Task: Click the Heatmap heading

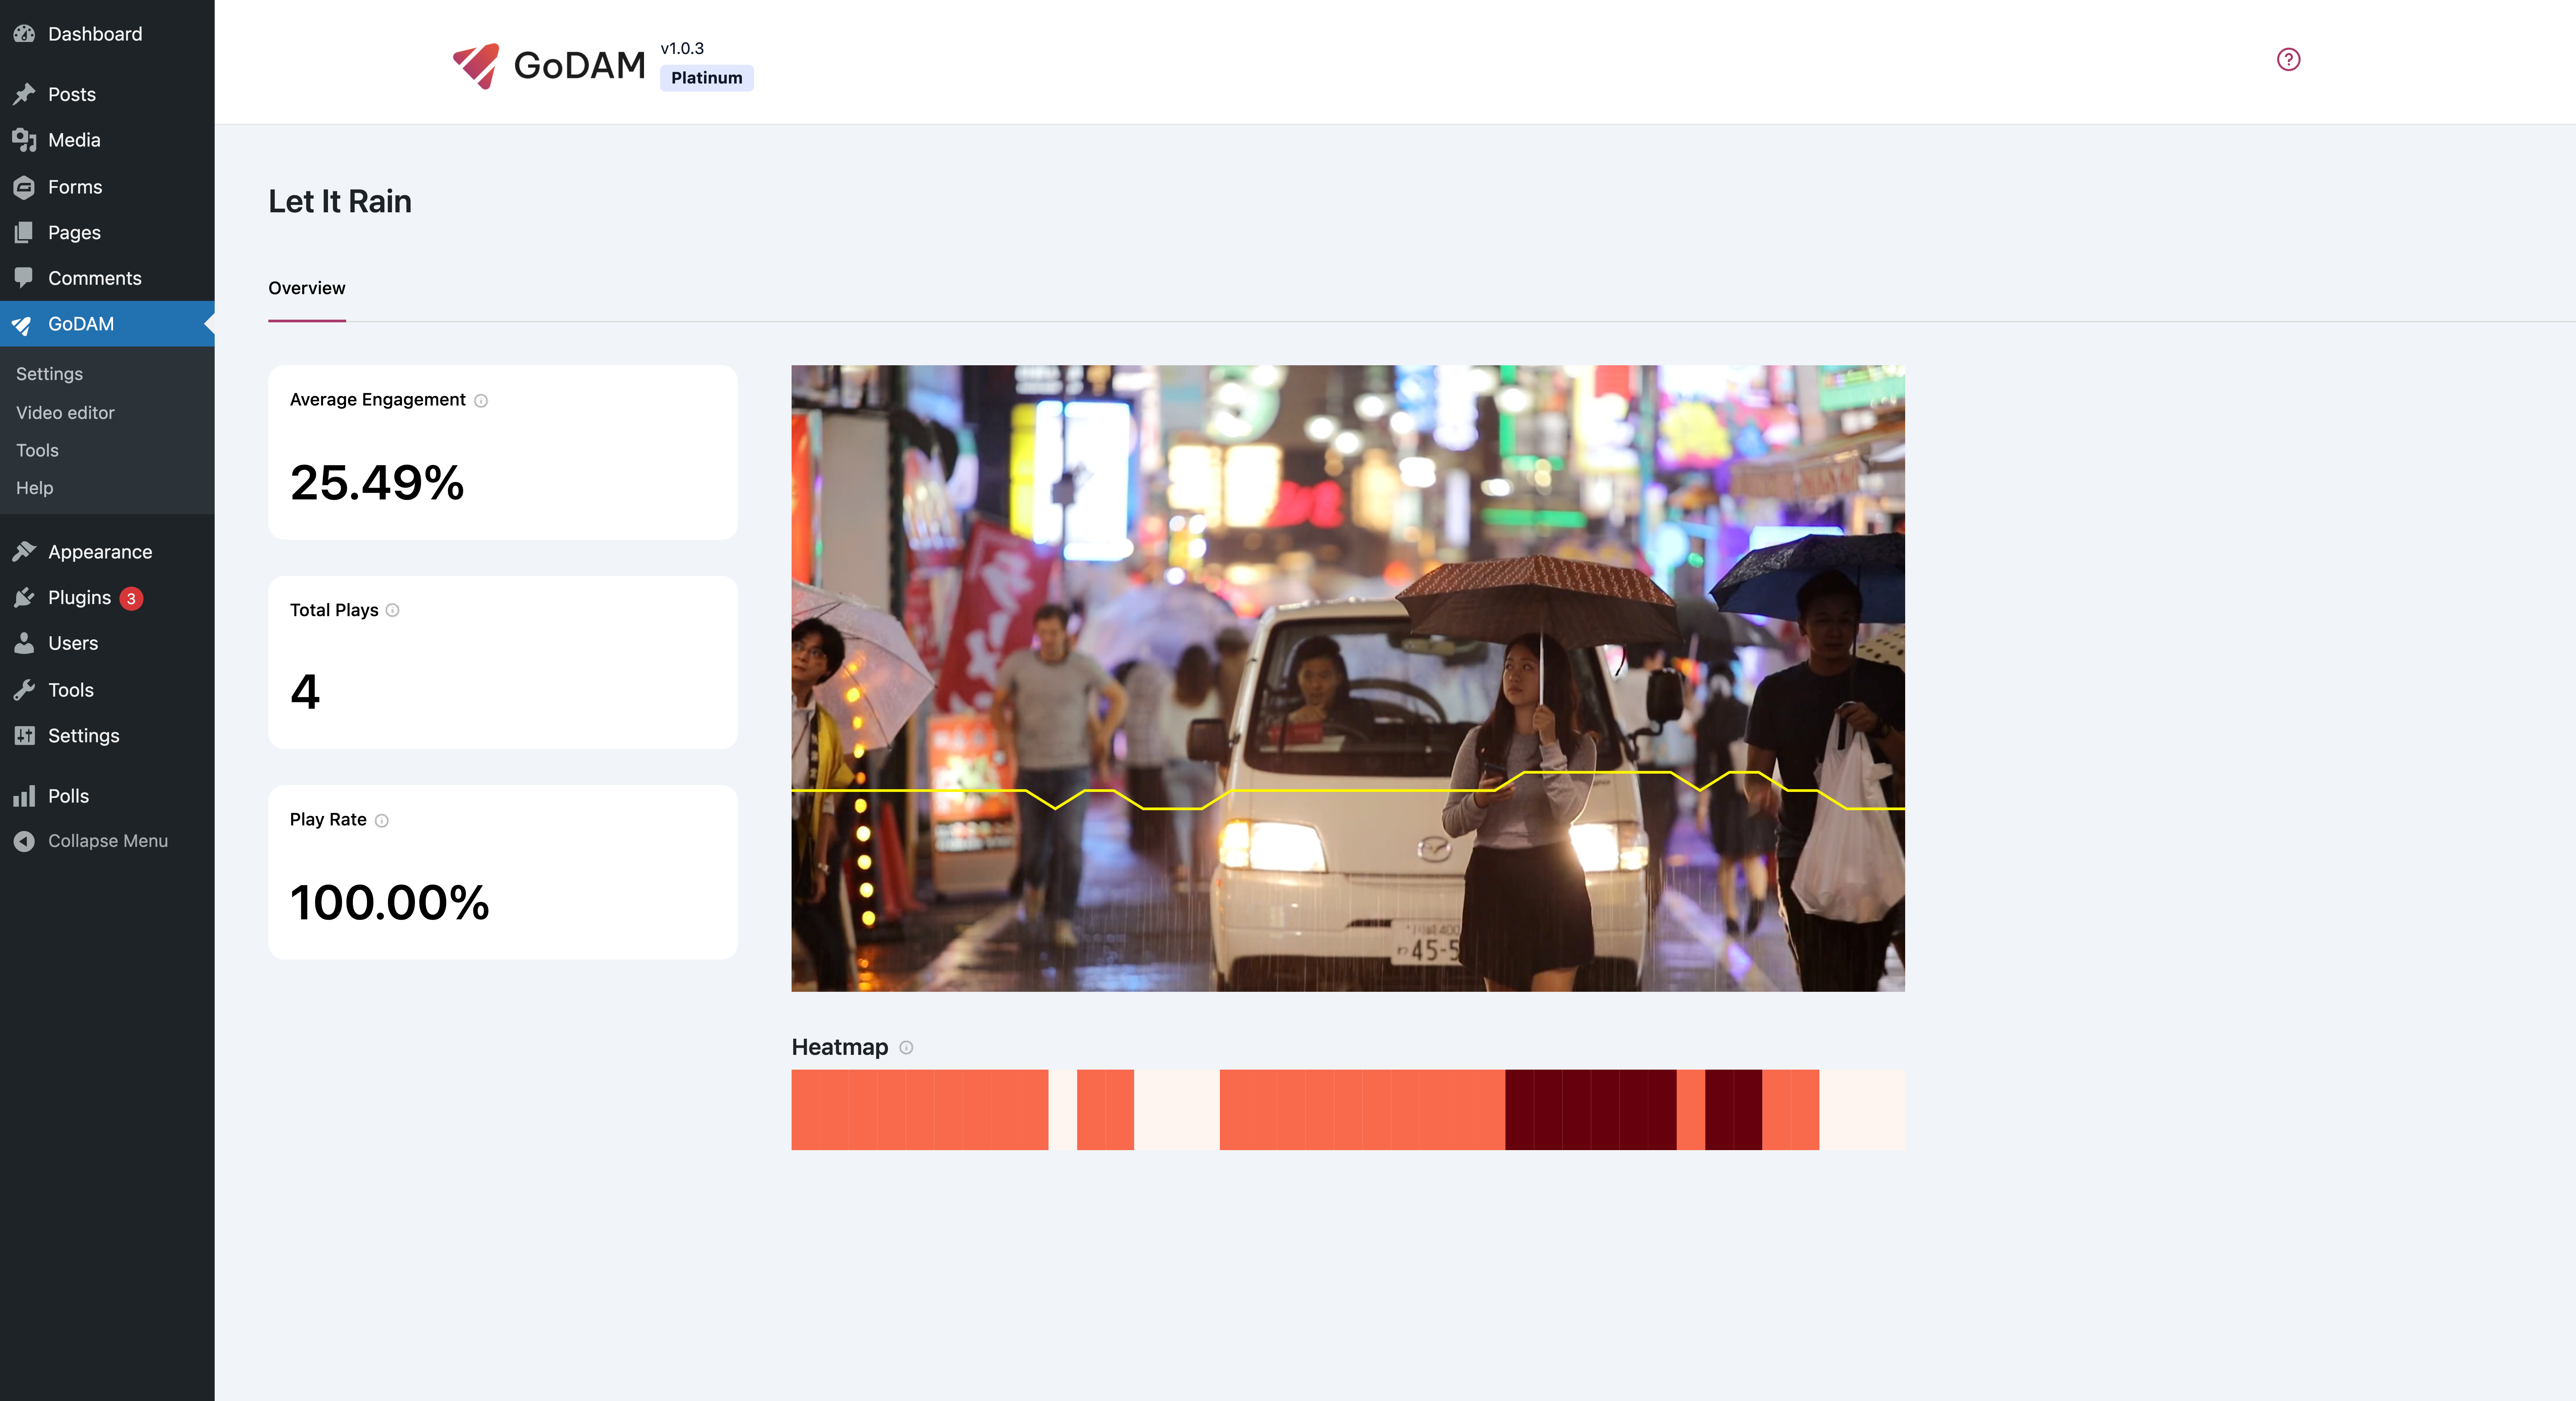Action: (840, 1047)
